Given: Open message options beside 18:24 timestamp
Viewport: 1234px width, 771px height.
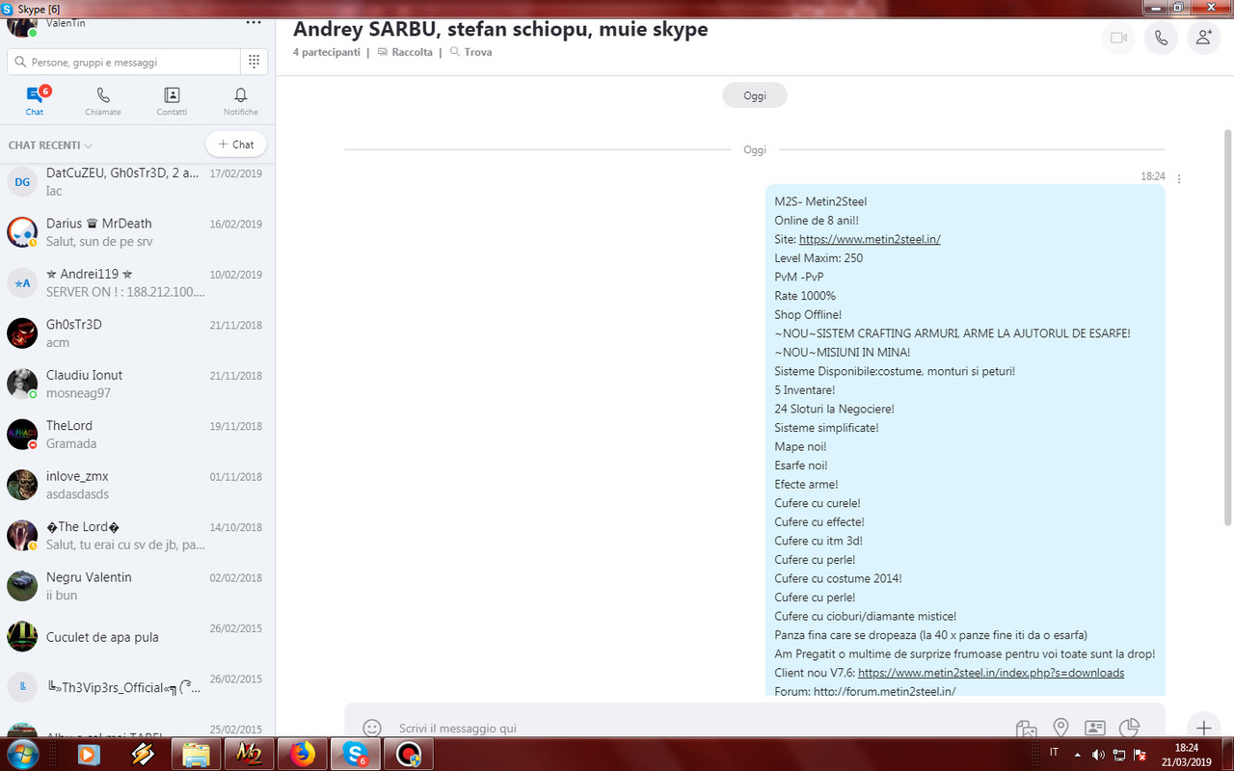Looking at the screenshot, I should click(x=1179, y=178).
